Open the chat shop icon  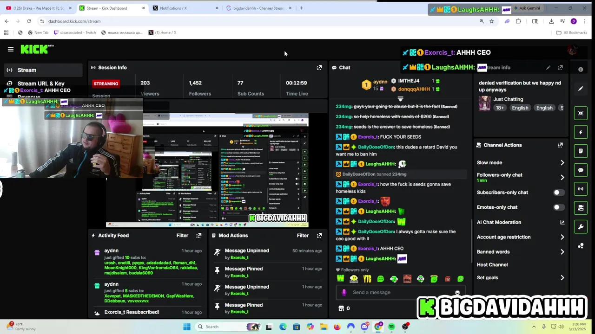(x=341, y=308)
